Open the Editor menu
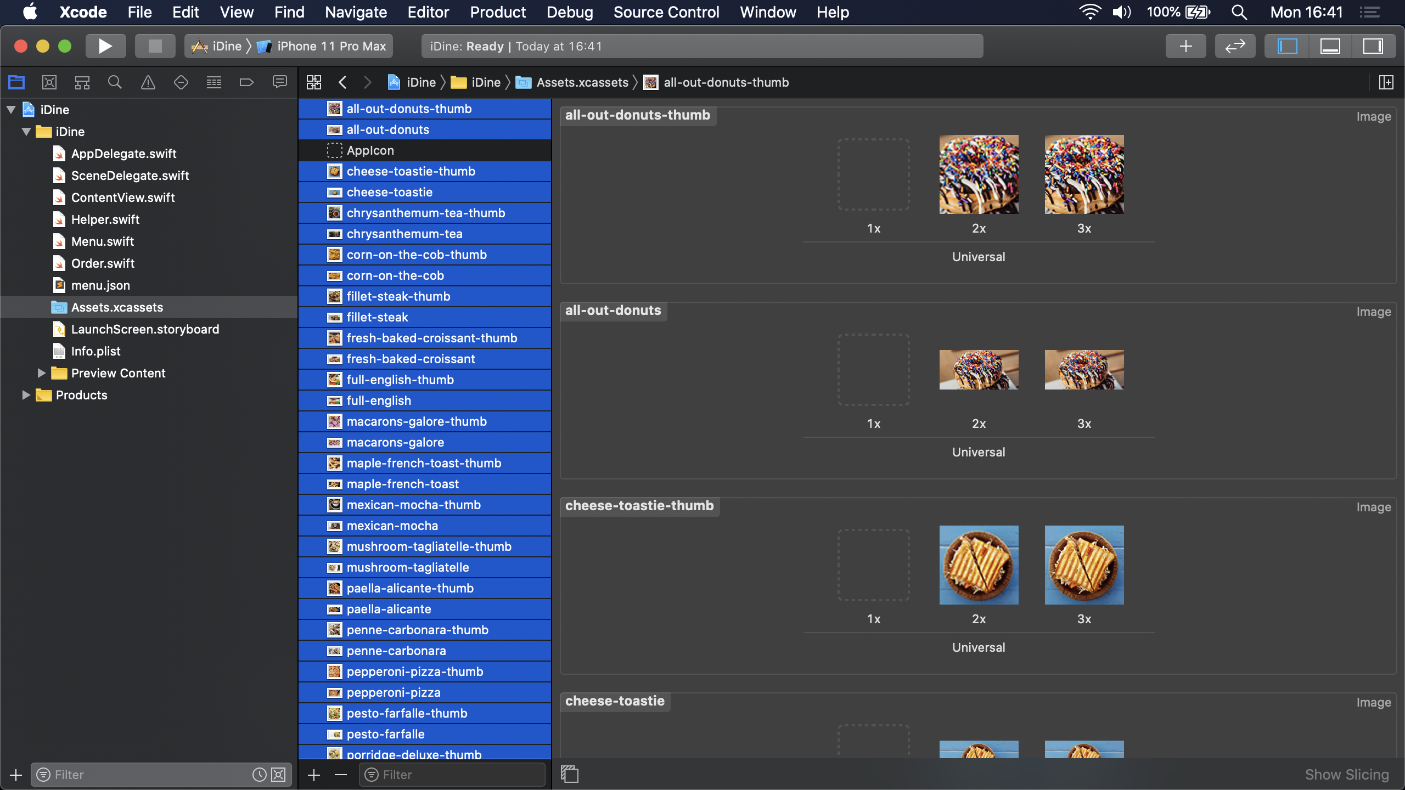 (428, 12)
